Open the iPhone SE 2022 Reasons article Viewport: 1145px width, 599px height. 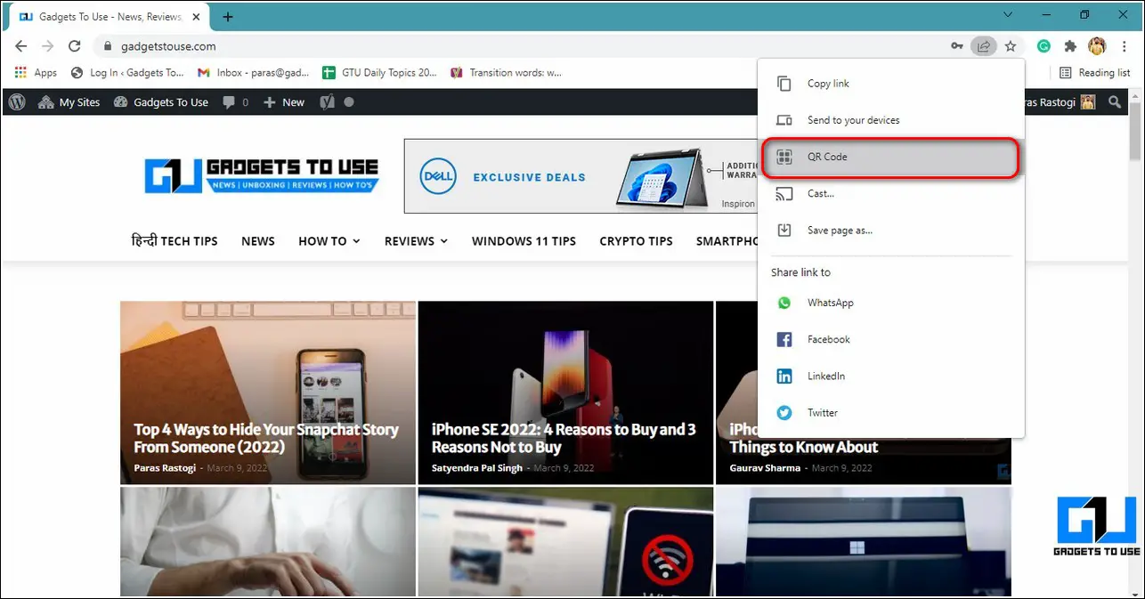tap(564, 438)
